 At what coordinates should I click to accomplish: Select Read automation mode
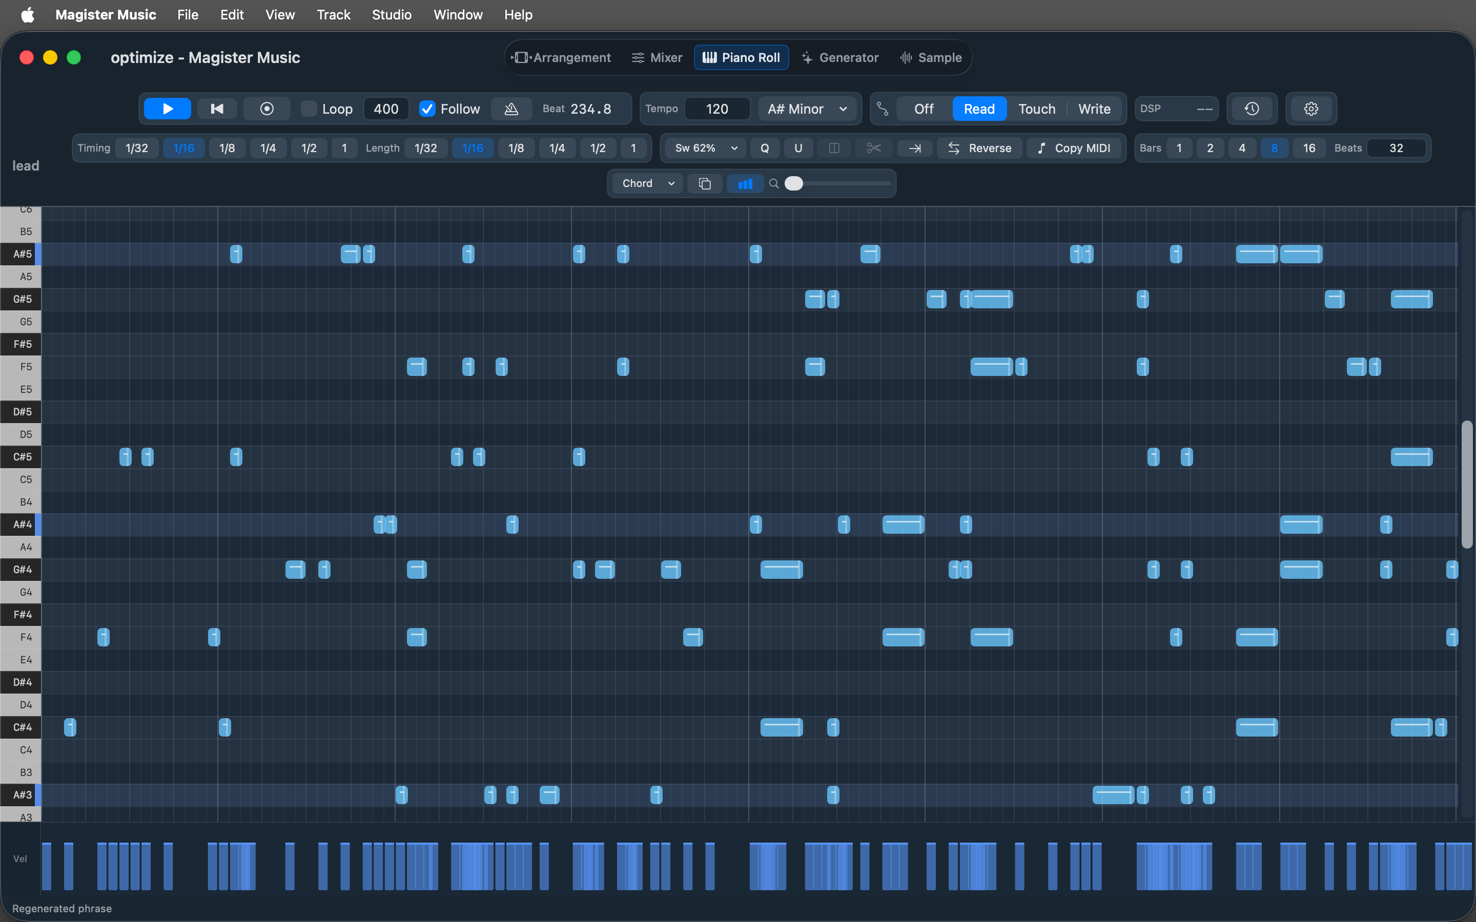(x=979, y=109)
